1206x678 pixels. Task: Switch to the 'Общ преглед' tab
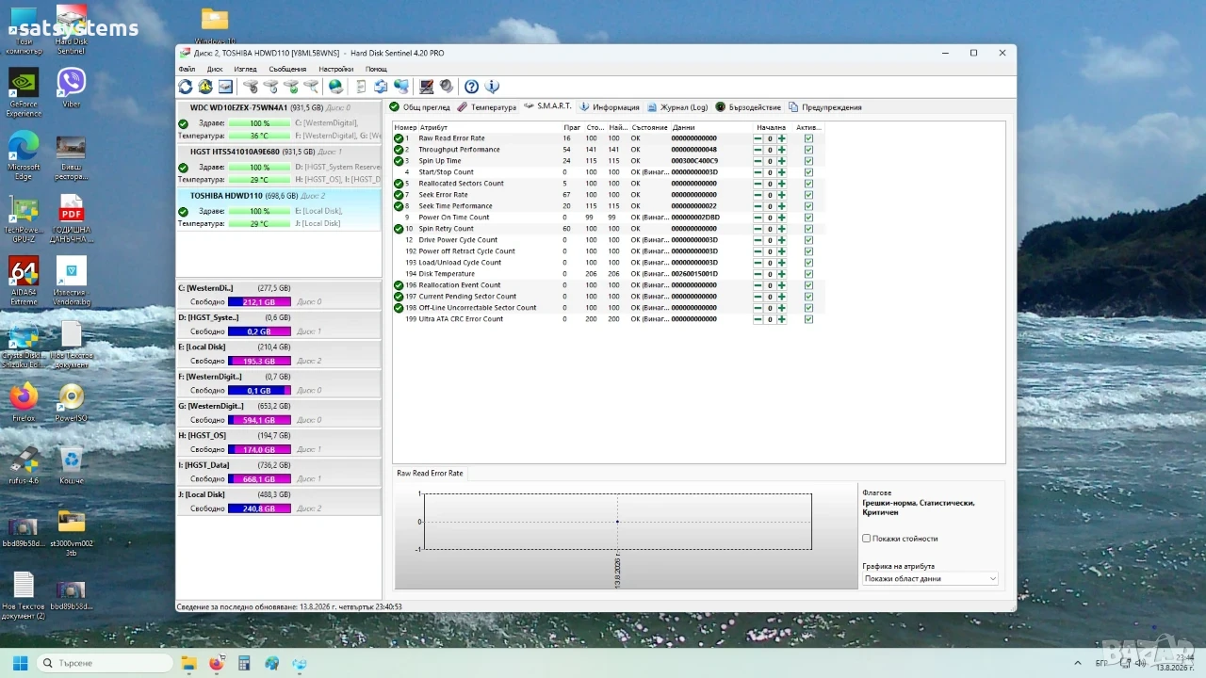420,107
